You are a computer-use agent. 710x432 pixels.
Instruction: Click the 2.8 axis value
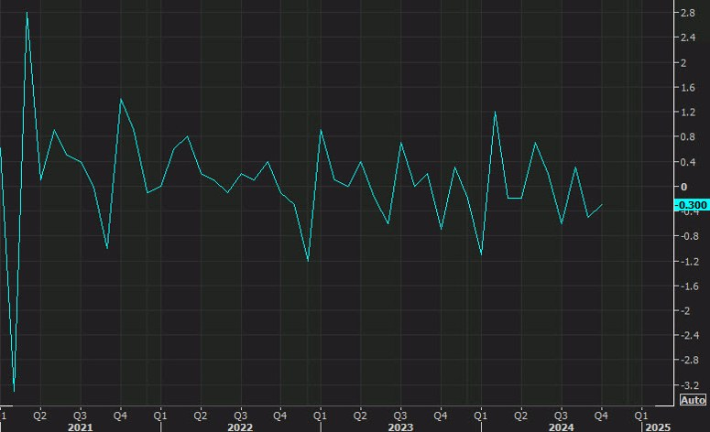pos(688,13)
